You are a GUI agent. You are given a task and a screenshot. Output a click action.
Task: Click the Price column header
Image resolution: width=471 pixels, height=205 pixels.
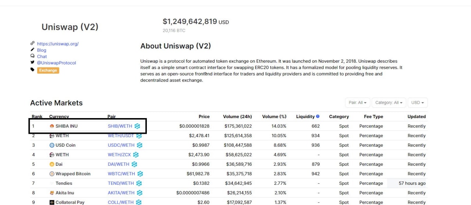[x=204, y=117]
